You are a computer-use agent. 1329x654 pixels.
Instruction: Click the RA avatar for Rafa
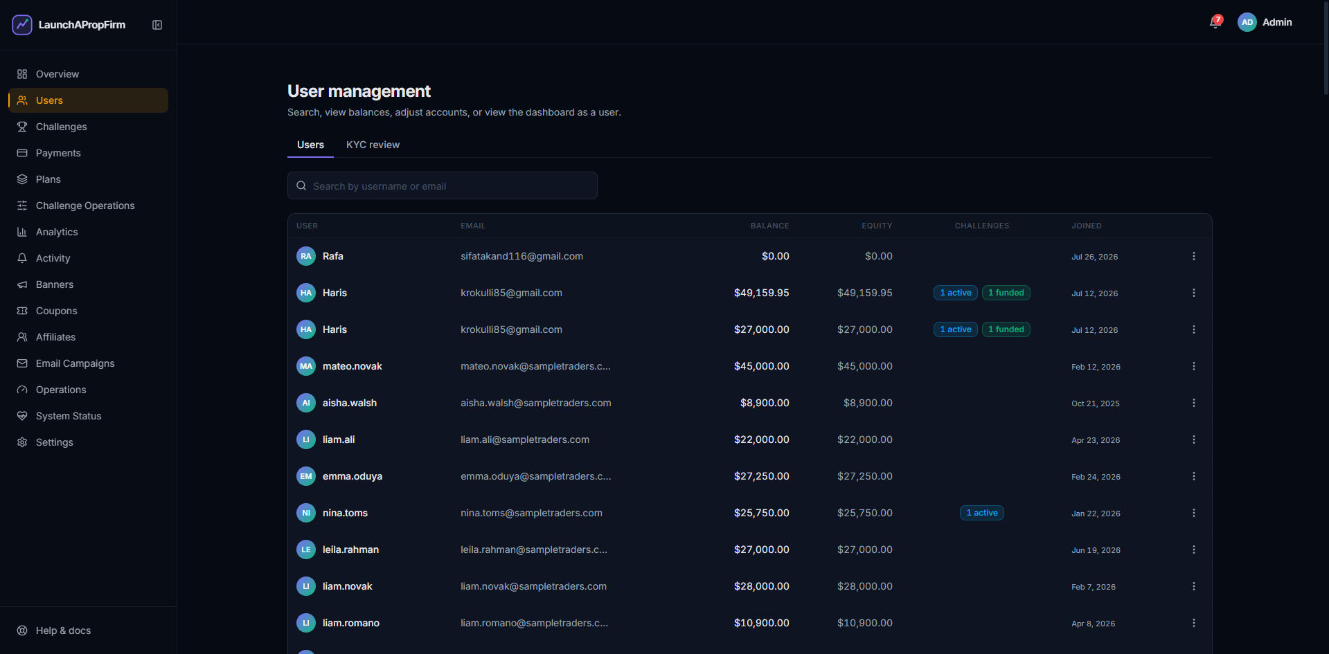click(x=306, y=256)
